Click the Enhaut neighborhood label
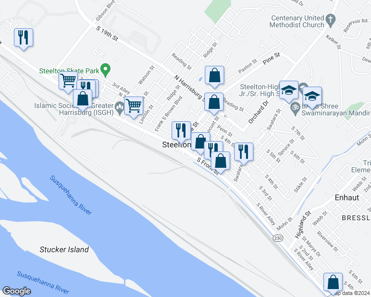This screenshot has height=297, width=371. (x=347, y=198)
